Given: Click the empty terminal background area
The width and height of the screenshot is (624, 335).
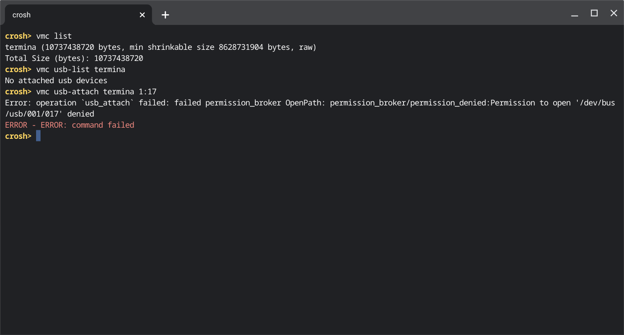Looking at the screenshot, I should tap(312, 222).
